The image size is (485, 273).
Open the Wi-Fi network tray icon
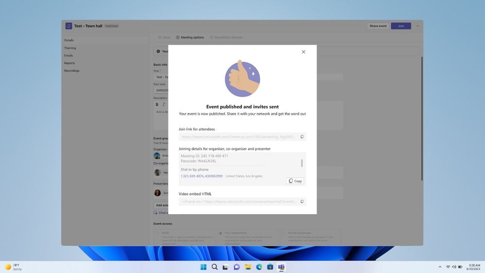[x=448, y=267]
